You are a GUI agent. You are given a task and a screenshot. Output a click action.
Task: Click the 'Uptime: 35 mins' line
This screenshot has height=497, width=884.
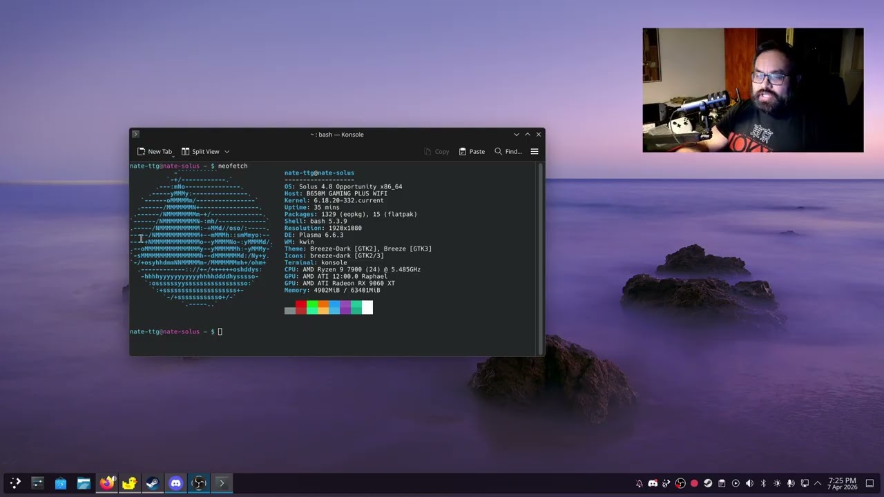(x=312, y=207)
